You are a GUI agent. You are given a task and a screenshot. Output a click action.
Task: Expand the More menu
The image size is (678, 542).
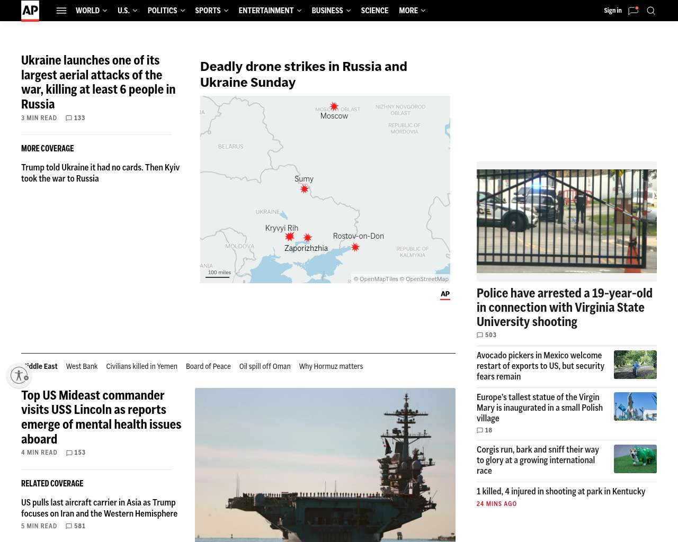(x=412, y=11)
